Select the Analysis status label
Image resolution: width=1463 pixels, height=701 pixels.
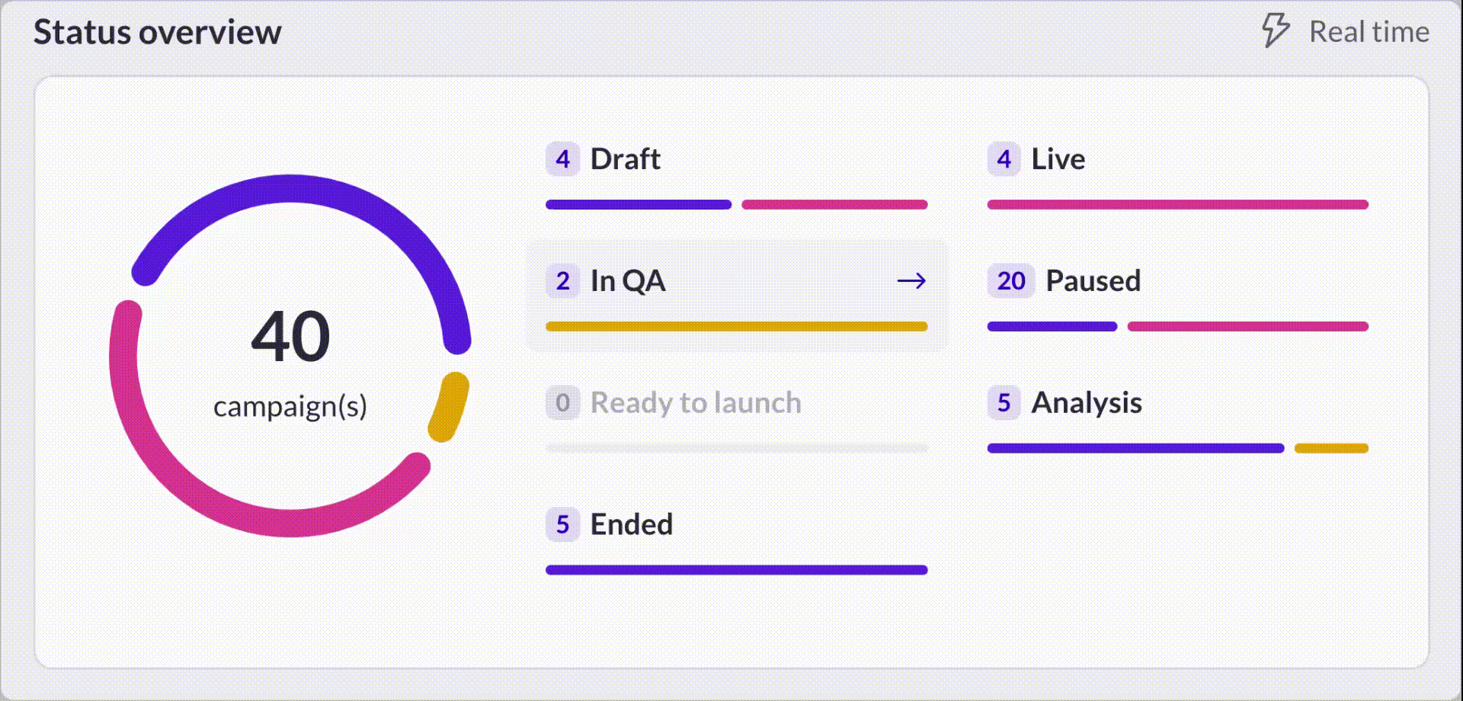click(x=1087, y=403)
